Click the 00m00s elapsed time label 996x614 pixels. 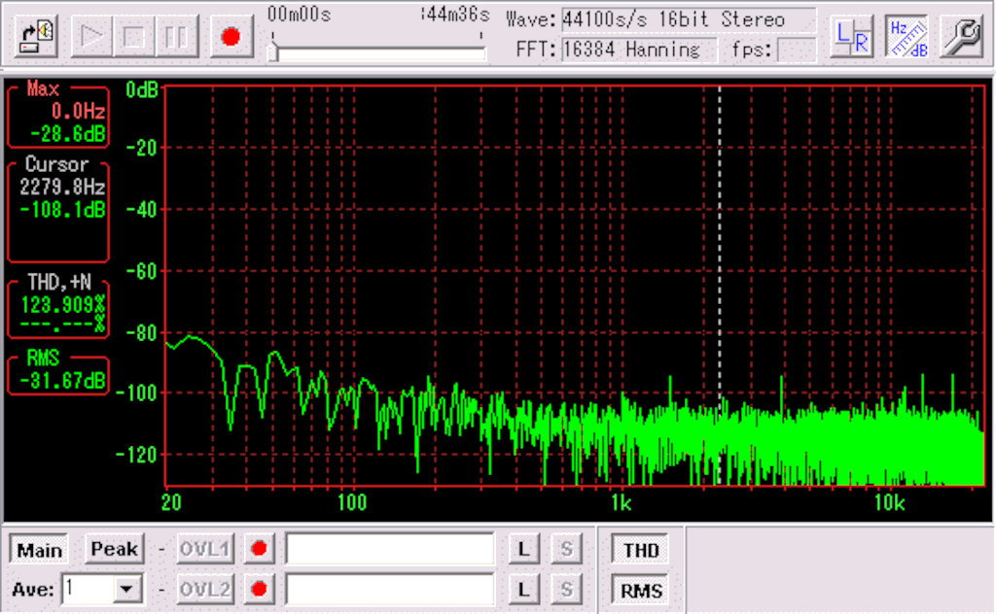pyautogui.click(x=300, y=14)
